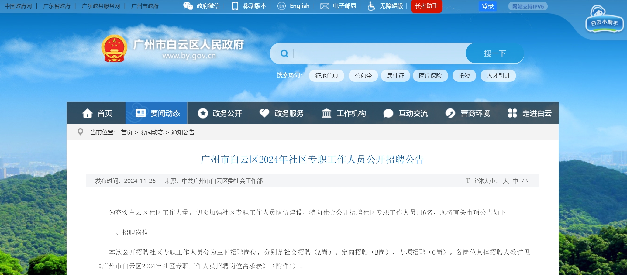This screenshot has height=275, width=627.
Task: Open the 白云小助手 assistant mascot
Action: [x=604, y=20]
